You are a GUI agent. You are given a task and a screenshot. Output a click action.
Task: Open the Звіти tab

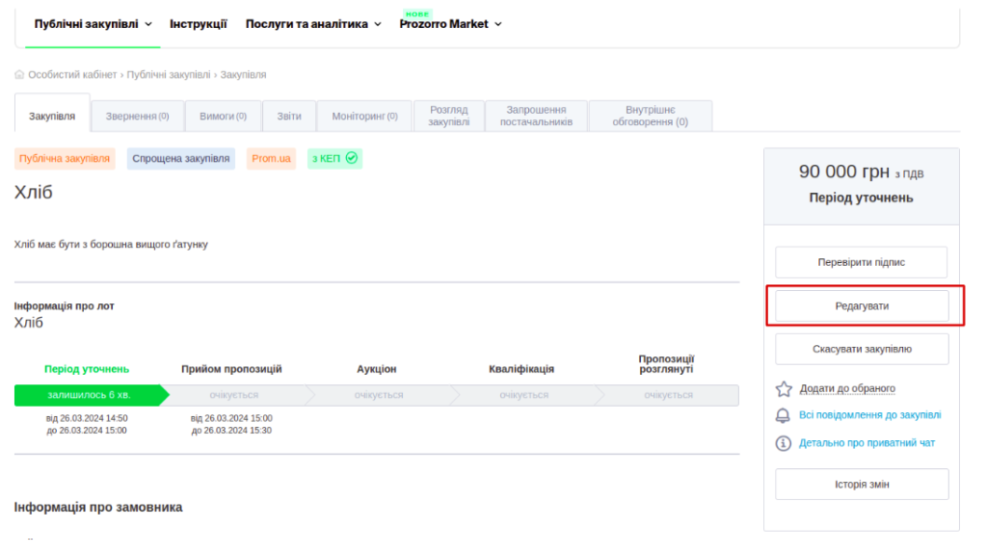289,117
